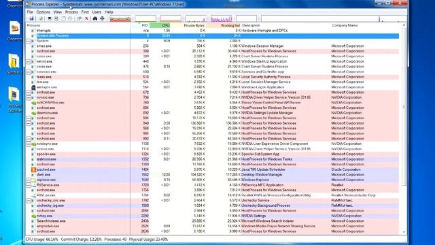
Task: Open the File menu
Action: click(x=30, y=12)
